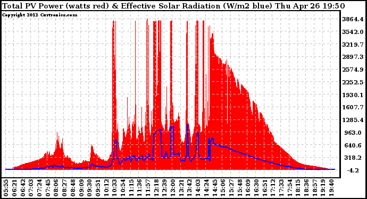The height and width of the screenshot is (199, 367).
Task: Click the -4.2 y-axis label
Action: (353, 170)
